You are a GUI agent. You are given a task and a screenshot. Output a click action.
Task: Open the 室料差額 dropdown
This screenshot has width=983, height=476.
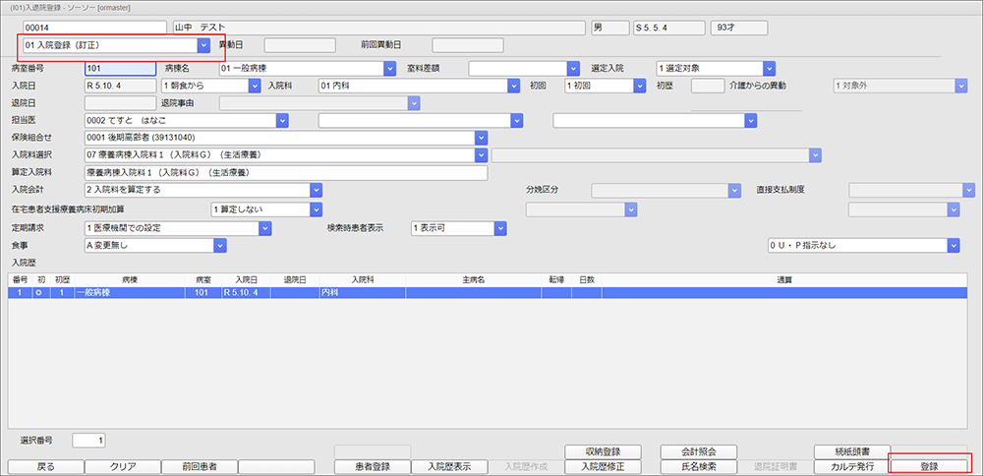coord(573,69)
